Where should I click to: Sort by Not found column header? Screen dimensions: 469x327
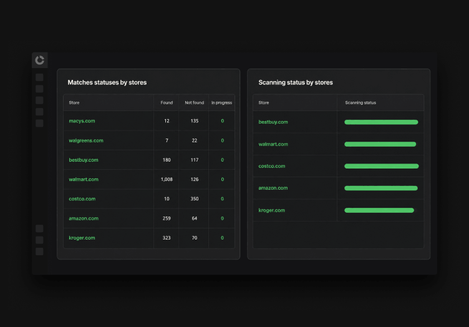(x=195, y=102)
